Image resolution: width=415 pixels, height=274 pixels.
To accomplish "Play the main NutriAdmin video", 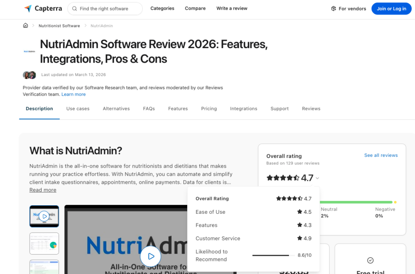I will (x=151, y=256).
